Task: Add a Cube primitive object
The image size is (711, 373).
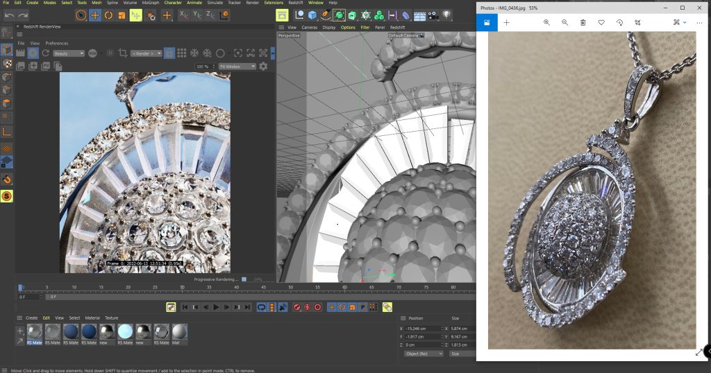Action: point(312,15)
